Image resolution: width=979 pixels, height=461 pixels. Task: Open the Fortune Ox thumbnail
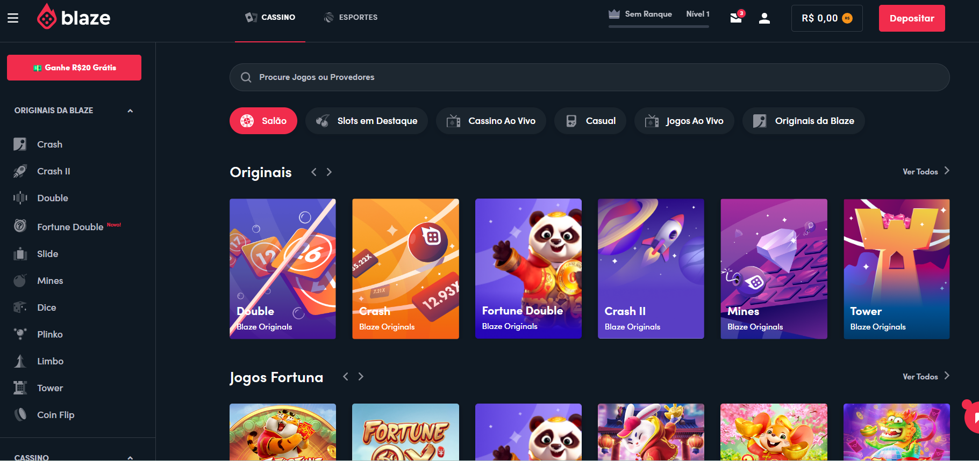tap(405, 432)
